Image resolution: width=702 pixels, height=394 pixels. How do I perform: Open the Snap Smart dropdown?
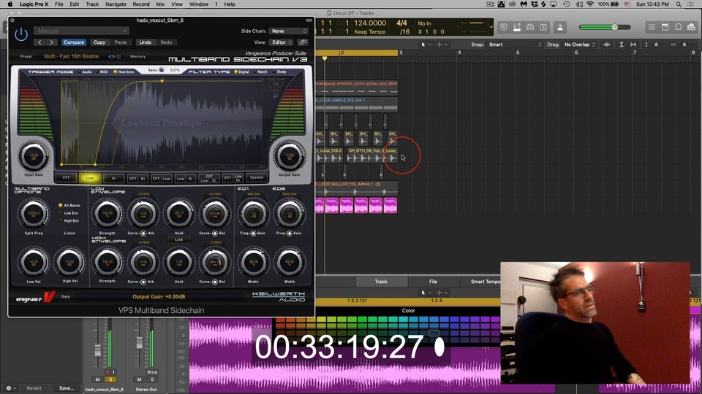pos(515,45)
